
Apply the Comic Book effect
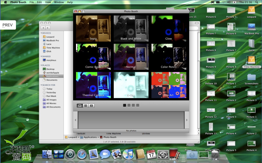[x=93, y=57]
